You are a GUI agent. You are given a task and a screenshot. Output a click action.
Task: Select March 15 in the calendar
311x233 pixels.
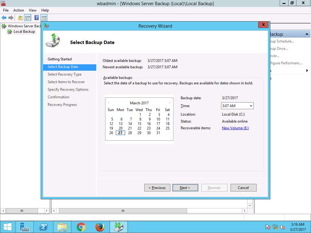click(139, 124)
